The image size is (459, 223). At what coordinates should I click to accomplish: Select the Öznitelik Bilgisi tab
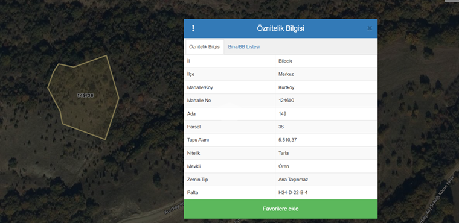point(205,47)
